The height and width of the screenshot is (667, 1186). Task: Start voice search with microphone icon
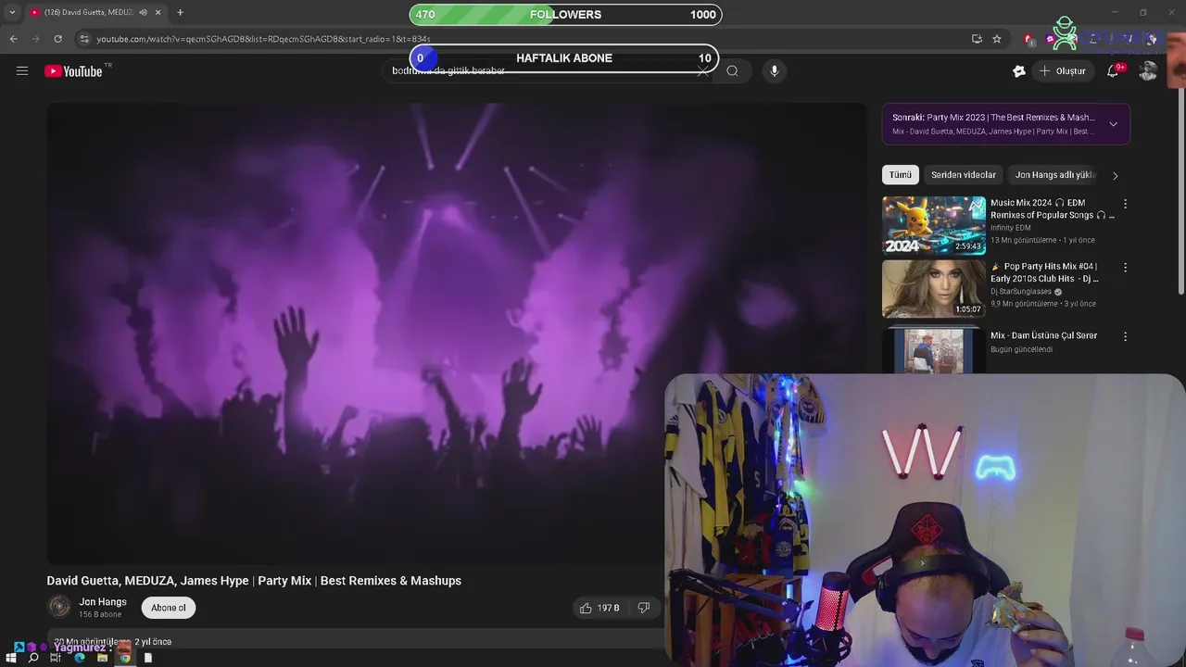[x=775, y=70]
